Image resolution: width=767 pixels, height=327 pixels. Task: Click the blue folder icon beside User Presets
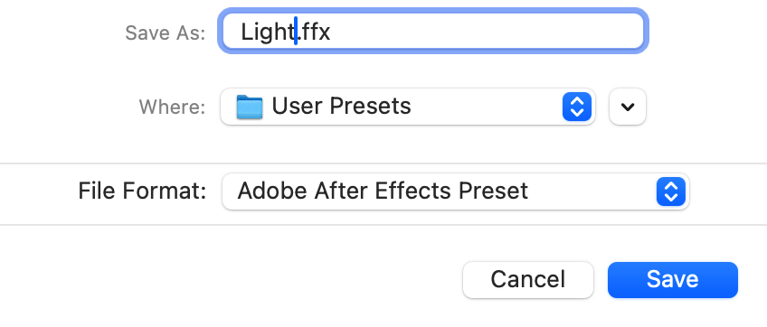[250, 107]
